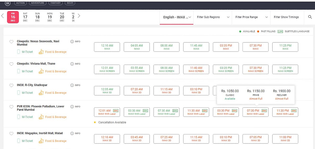
Task: Open the English - IMAX language dropdown
Action: click(x=177, y=17)
